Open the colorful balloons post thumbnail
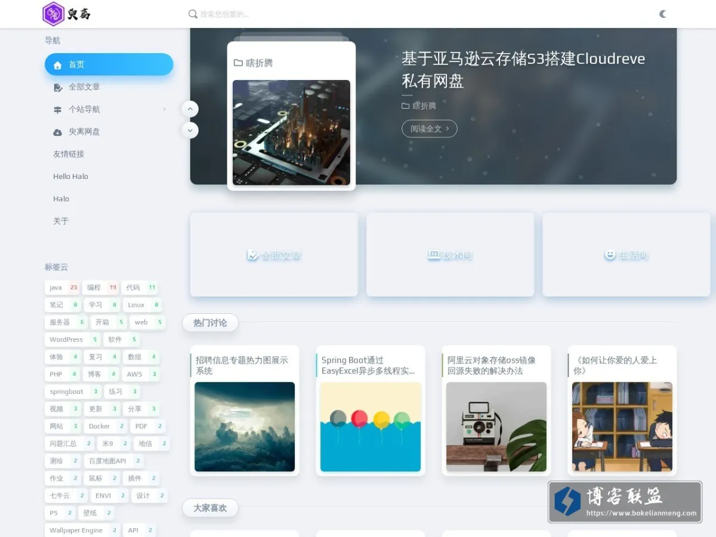Viewport: 716px width, 537px height. coord(371,427)
